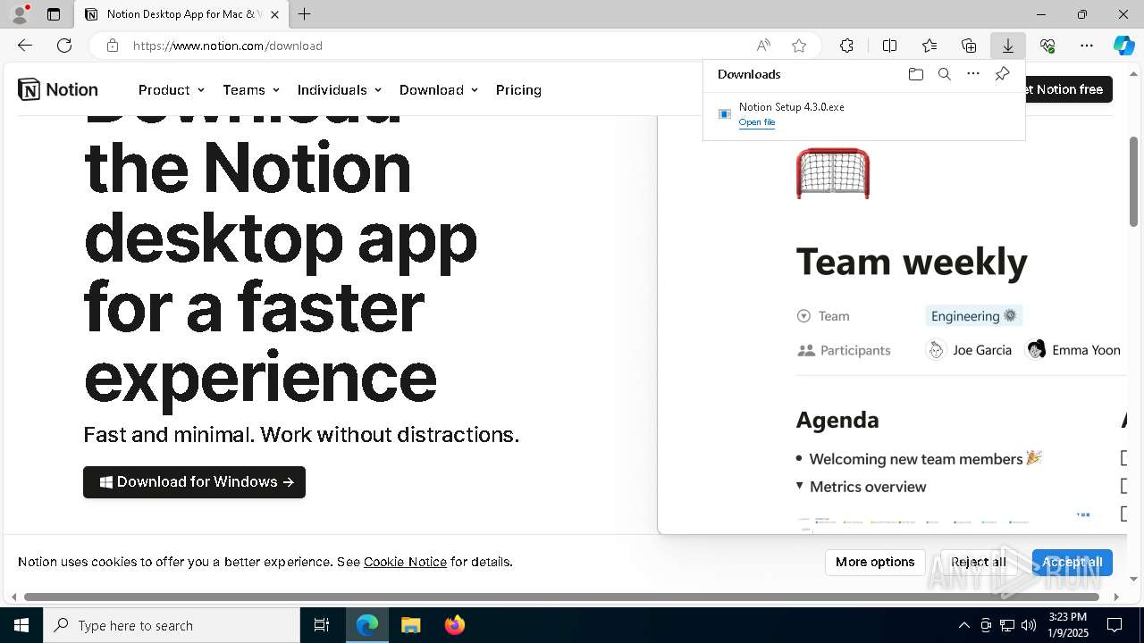This screenshot has height=643, width=1144.
Task: Click the hockey goal page icon
Action: [832, 173]
